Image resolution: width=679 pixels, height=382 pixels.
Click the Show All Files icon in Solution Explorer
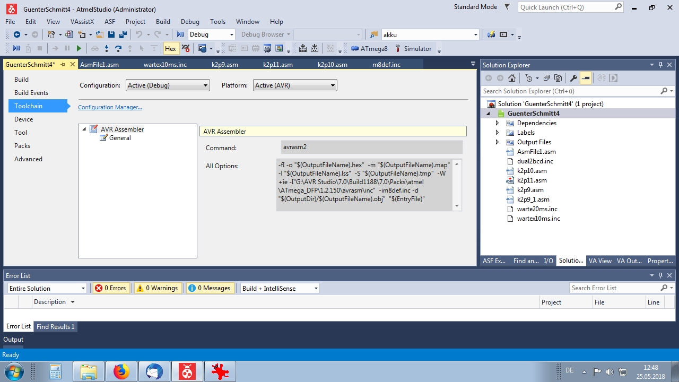(558, 78)
